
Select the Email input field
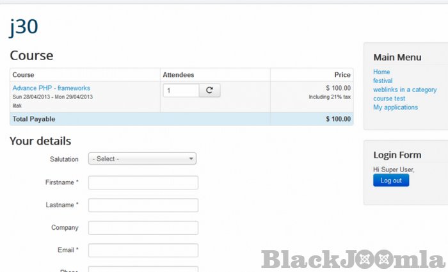coord(143,250)
